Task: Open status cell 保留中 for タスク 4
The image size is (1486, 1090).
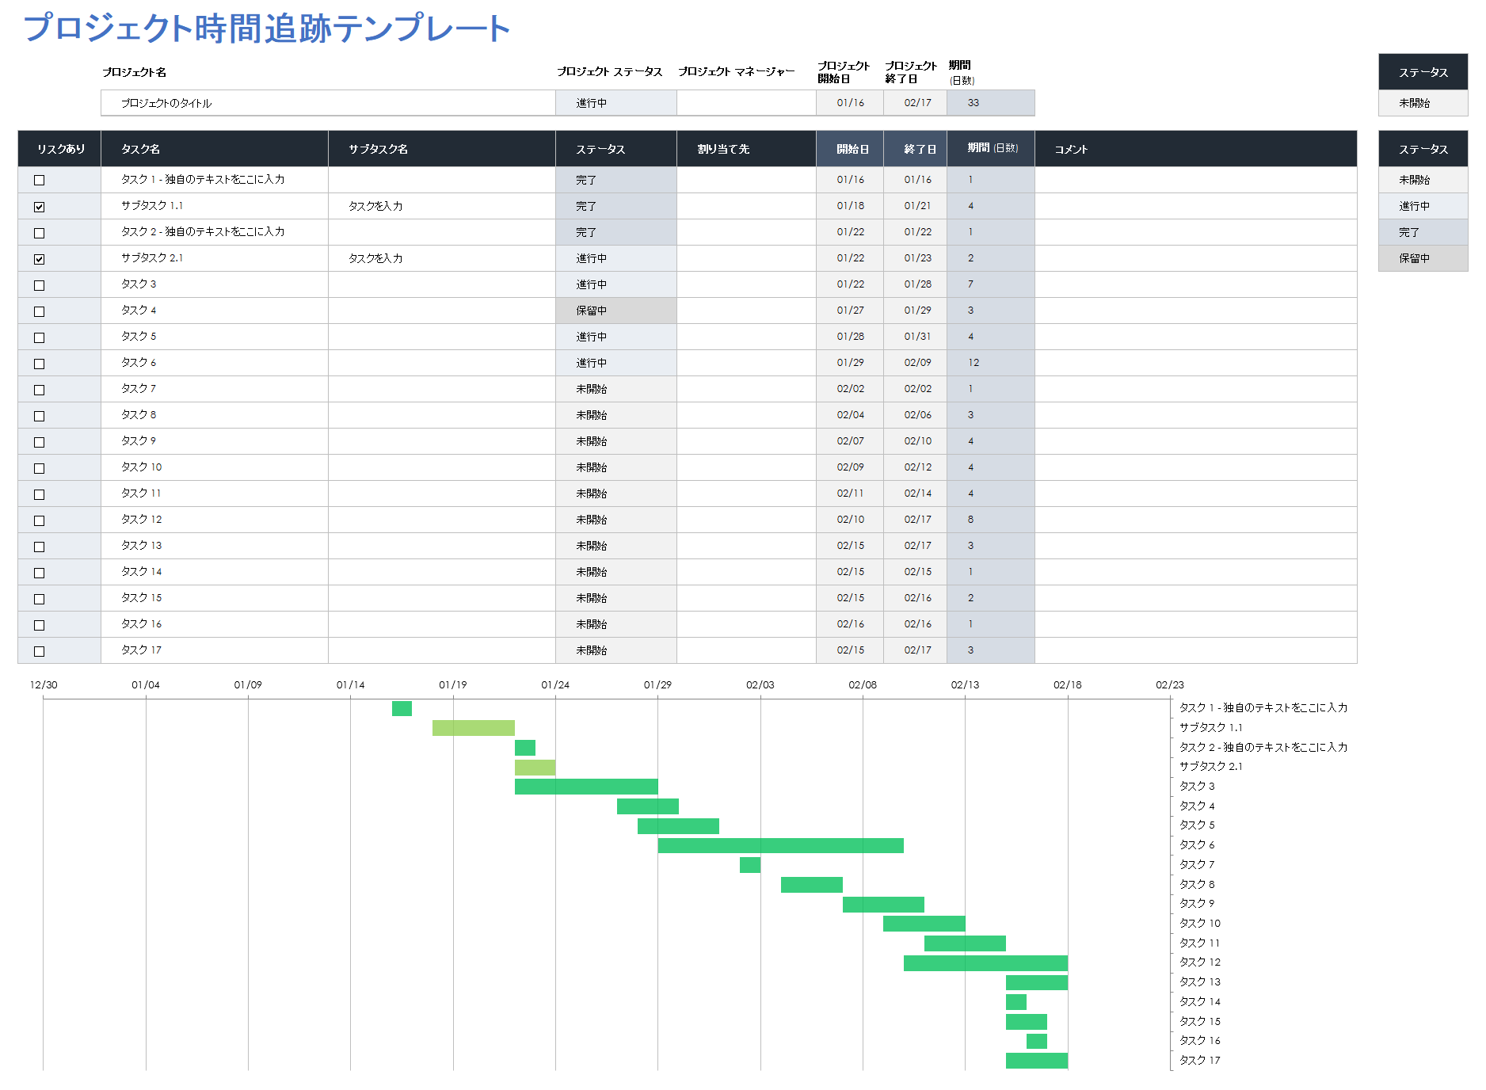Action: pyautogui.click(x=615, y=311)
